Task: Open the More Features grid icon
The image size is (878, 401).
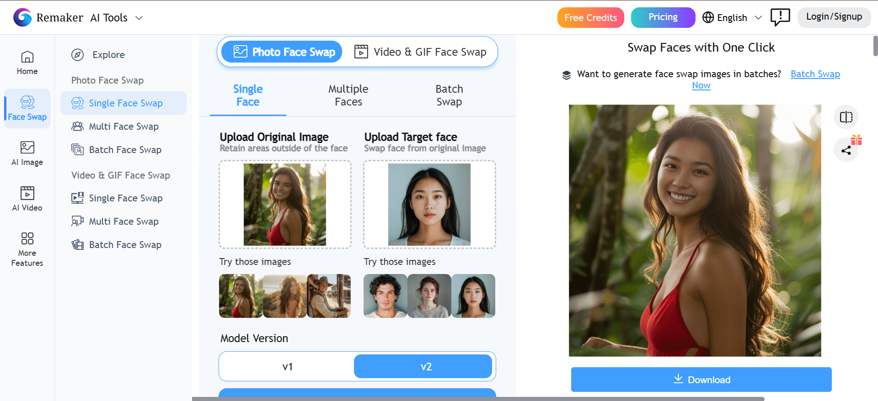Action: (x=27, y=238)
